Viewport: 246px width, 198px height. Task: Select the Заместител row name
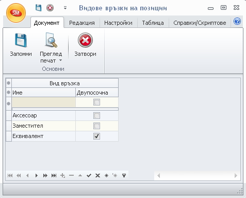click(x=44, y=126)
